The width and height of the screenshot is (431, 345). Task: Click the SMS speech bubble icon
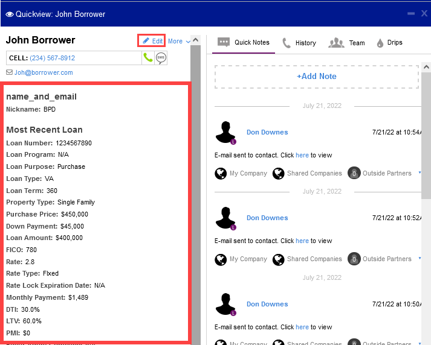pos(161,58)
